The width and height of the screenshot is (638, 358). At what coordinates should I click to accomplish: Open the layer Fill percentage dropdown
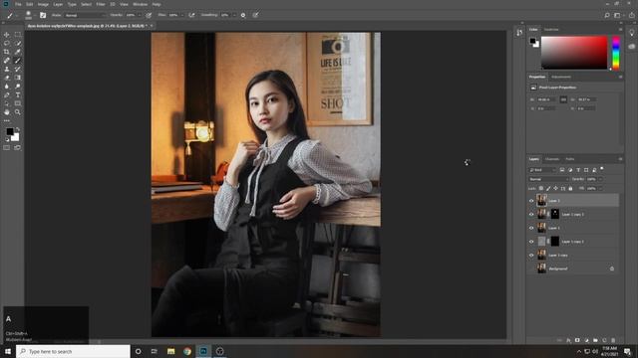pyautogui.click(x=600, y=188)
